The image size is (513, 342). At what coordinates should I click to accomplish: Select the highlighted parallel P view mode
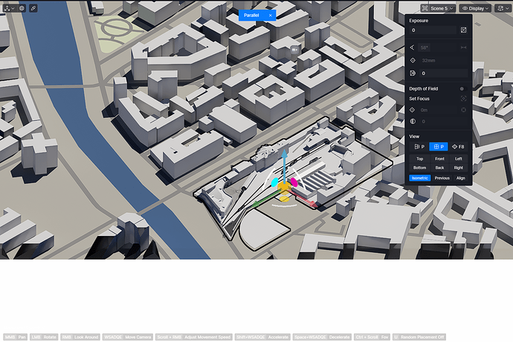click(x=439, y=147)
